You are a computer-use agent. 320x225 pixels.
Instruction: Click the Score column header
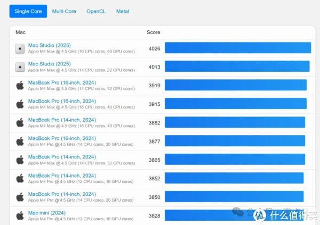point(154,32)
